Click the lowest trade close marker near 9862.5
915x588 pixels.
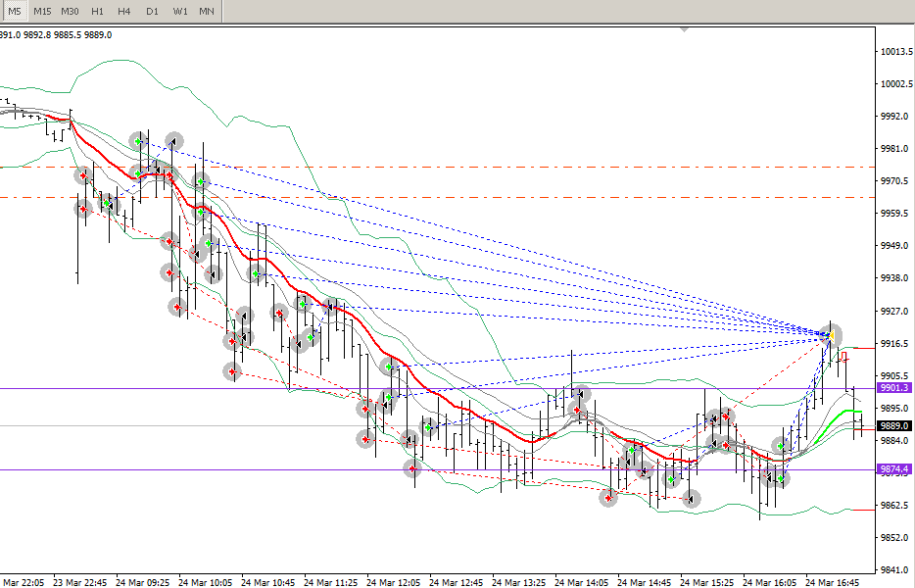point(692,499)
